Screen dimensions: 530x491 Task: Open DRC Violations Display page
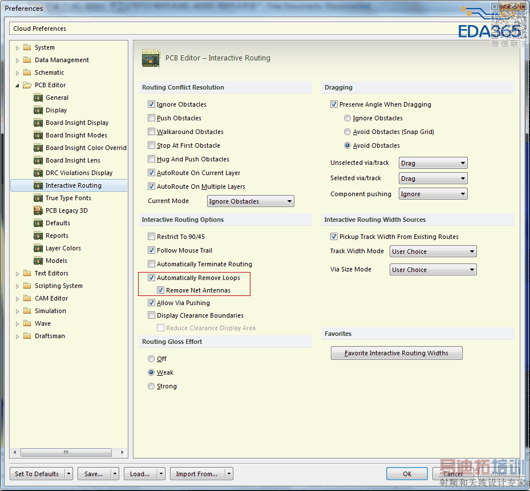coord(79,173)
